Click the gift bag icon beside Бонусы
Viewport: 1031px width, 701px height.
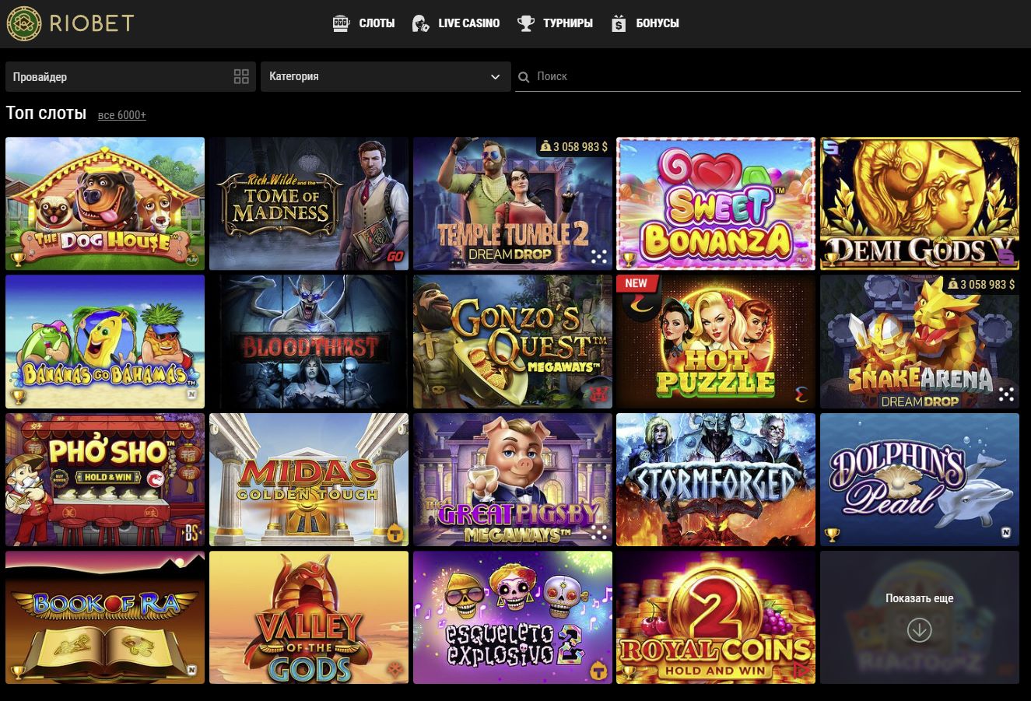pyautogui.click(x=619, y=23)
